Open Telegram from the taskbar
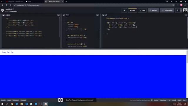The height and width of the screenshot is (106, 188). tap(17, 104)
